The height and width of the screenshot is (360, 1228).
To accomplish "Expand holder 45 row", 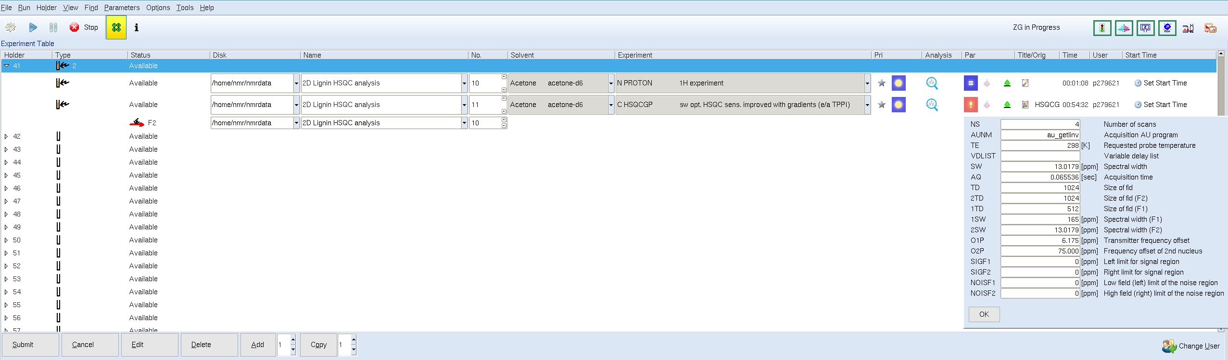I will (6, 175).
